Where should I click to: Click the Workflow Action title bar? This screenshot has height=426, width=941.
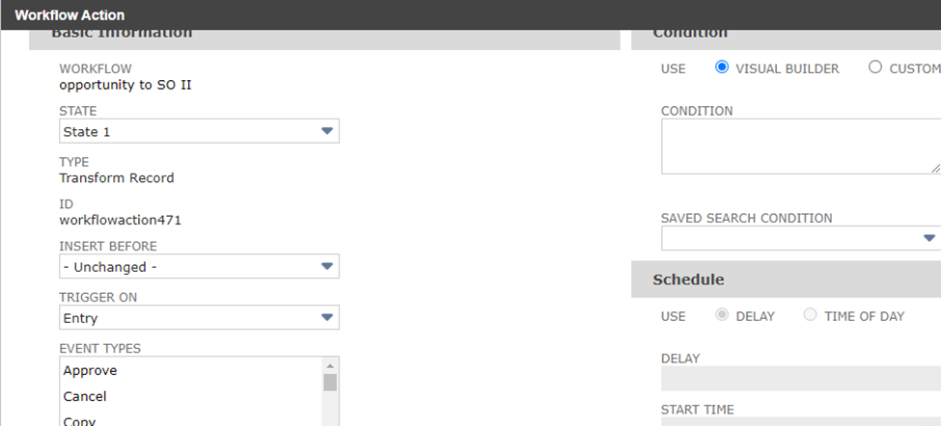(x=69, y=15)
